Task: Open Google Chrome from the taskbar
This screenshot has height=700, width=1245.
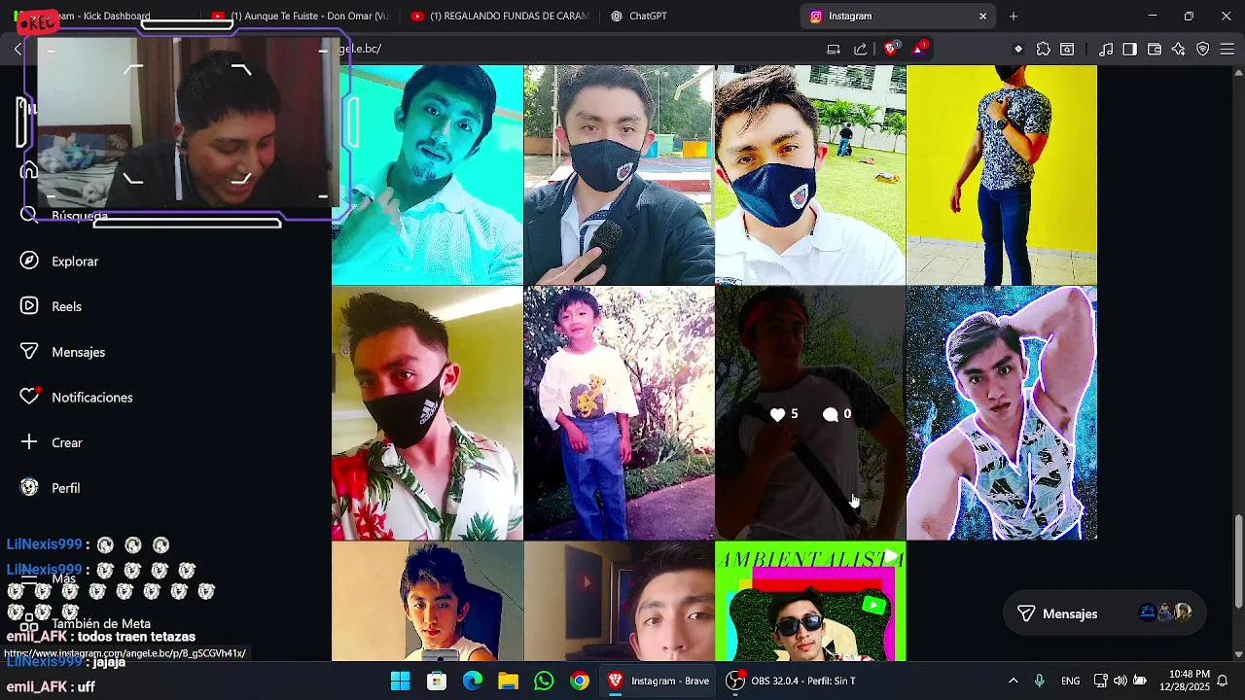Action: coord(580,681)
